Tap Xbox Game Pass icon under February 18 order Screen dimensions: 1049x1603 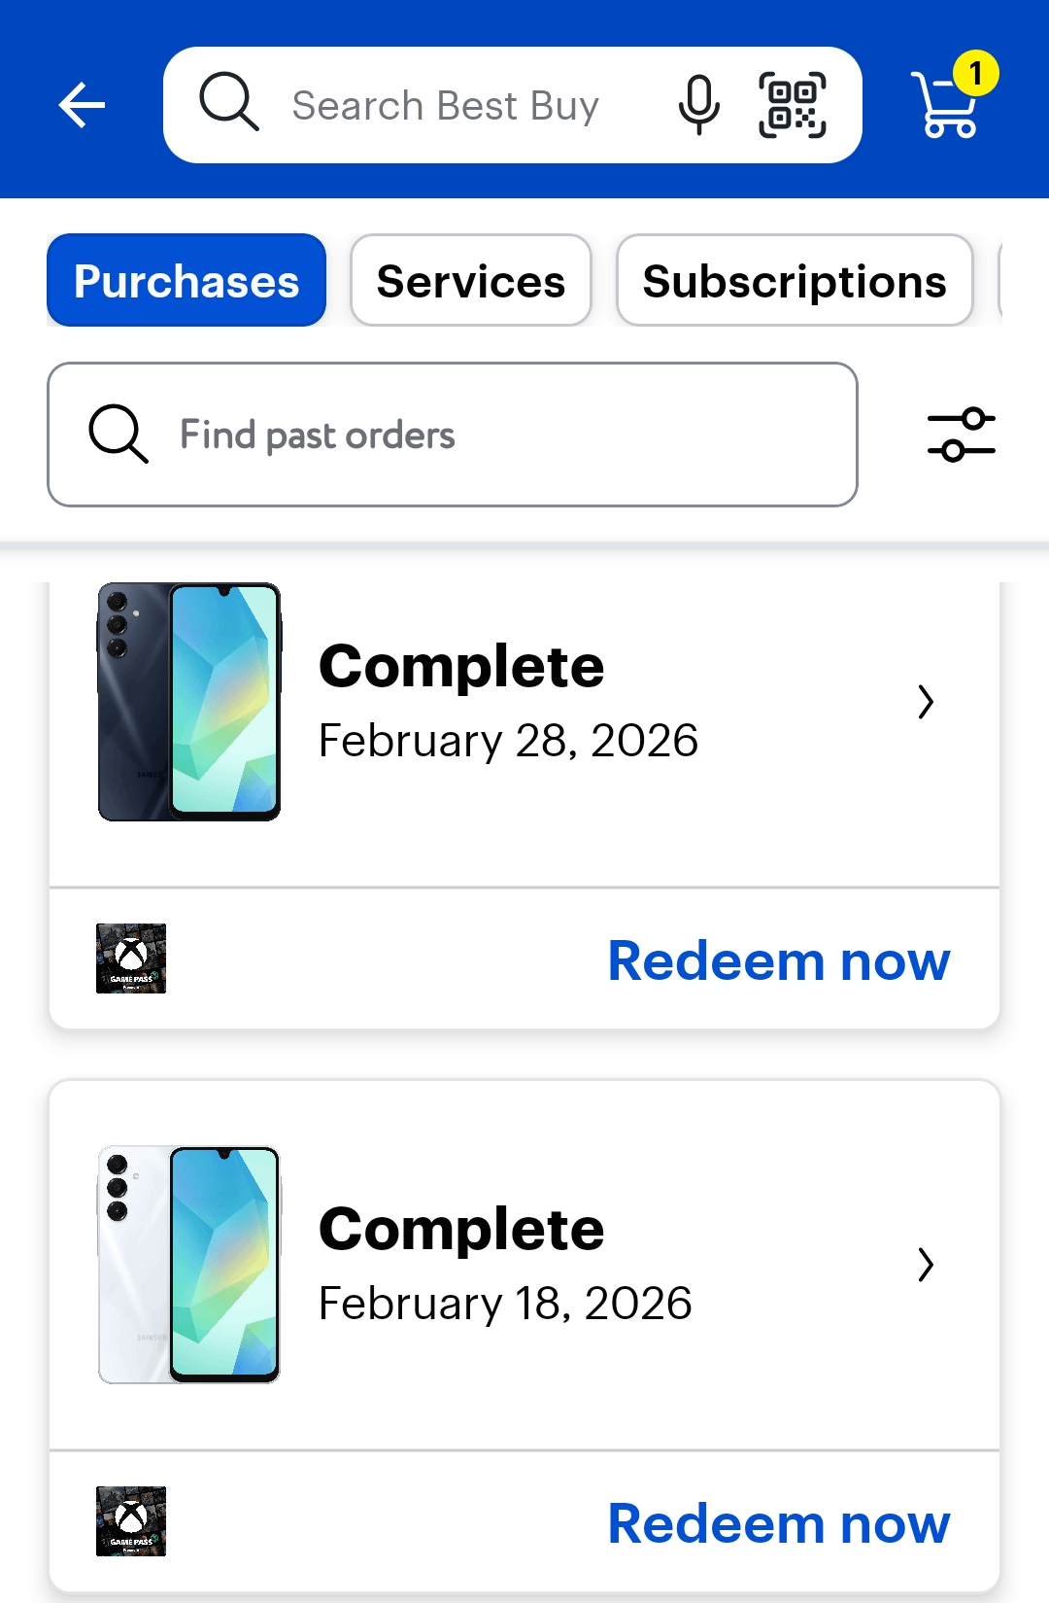pyautogui.click(x=131, y=1521)
